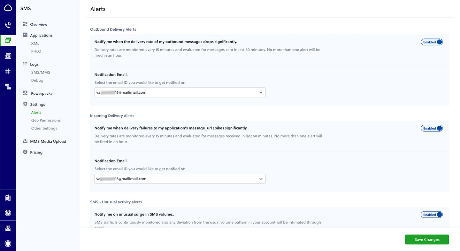460x251 pixels.
Task: Select Alerts under Settings
Action: coord(36,112)
